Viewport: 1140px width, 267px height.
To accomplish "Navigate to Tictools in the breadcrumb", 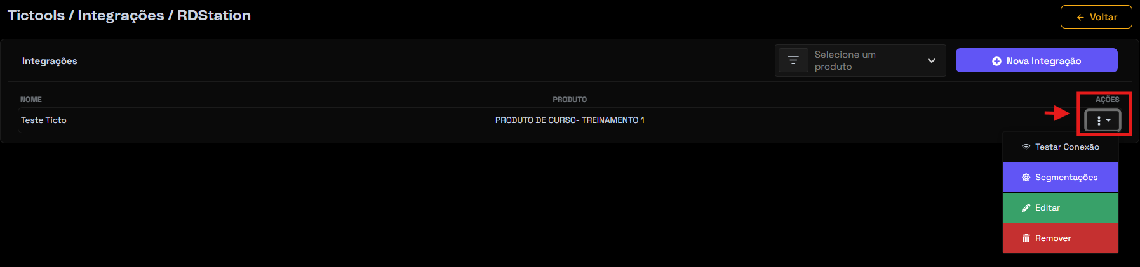I will pyautogui.click(x=36, y=15).
